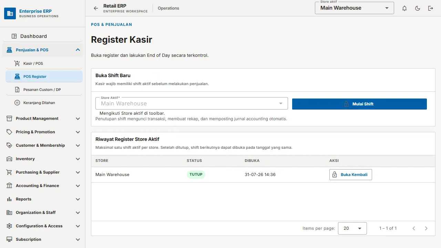Click Buka Kembali for Main Warehouse
This screenshot has height=248, width=441.
point(350,175)
